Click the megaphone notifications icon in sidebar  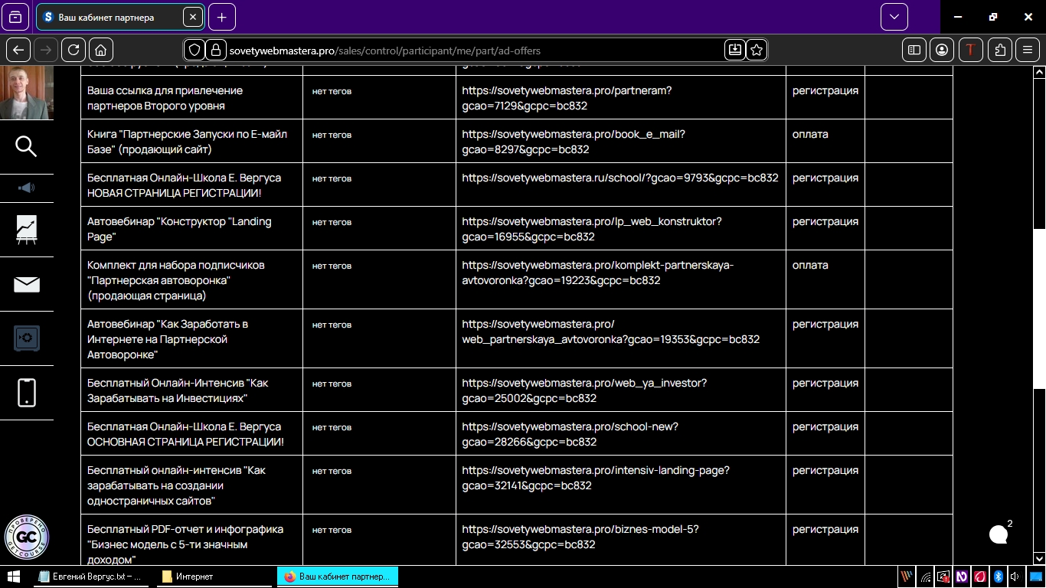click(x=26, y=188)
